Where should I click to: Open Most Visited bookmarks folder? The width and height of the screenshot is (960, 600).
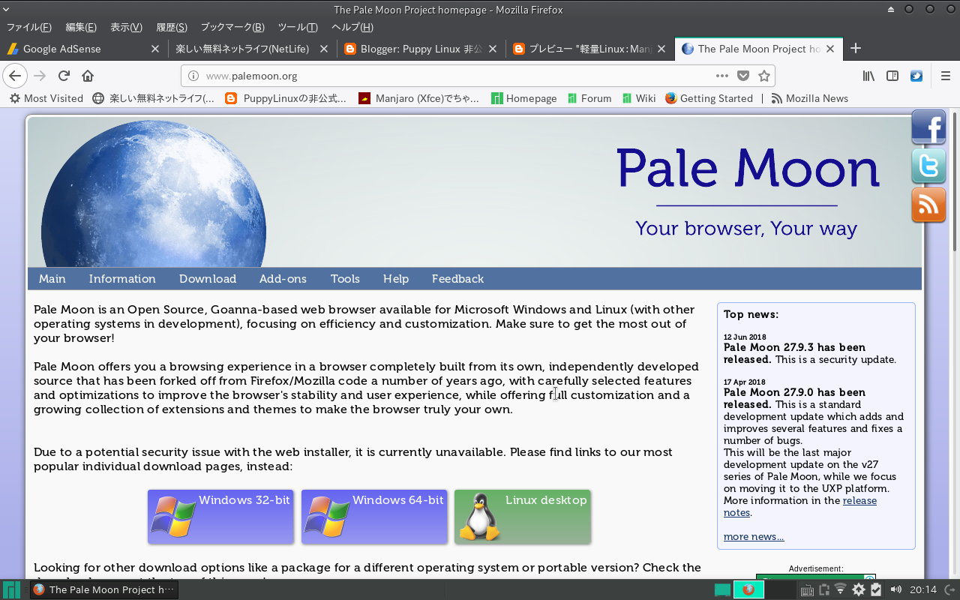(x=46, y=98)
